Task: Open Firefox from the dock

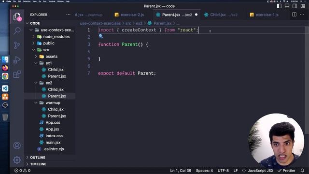Action: tap(5, 68)
